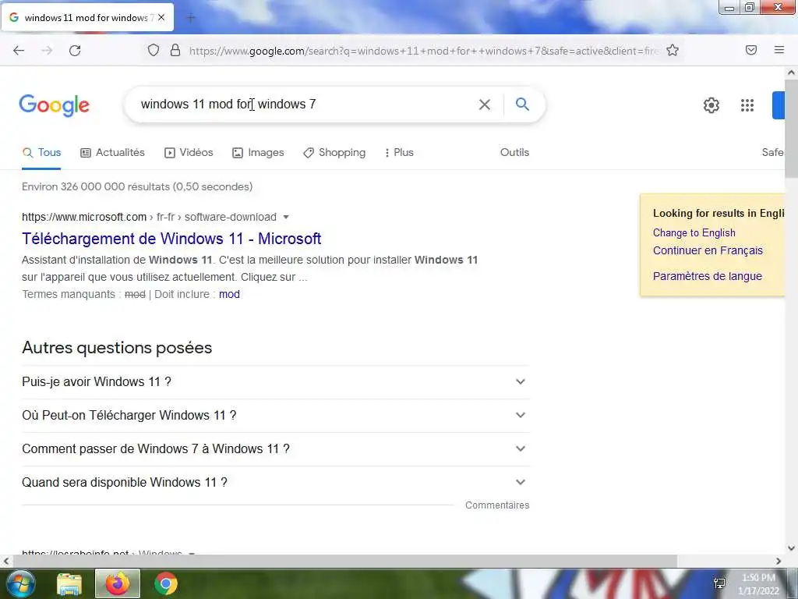The image size is (798, 599).
Task: Expand 'Comment passer de Windows 7 à Windows 11 ?'
Action: tap(275, 448)
